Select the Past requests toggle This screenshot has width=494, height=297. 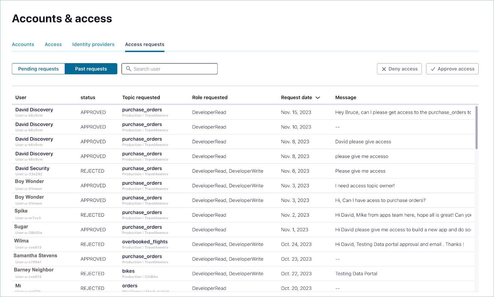coord(91,69)
